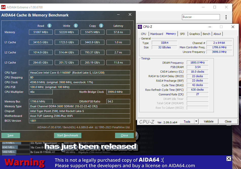Click the Tools button in CPU-Z
Viewport: 241px width, 169px height.
tap(187, 121)
